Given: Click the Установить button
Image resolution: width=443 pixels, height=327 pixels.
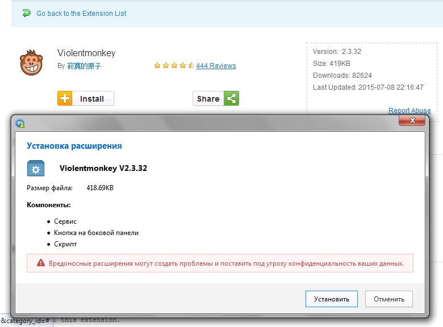Looking at the screenshot, I should (332, 299).
